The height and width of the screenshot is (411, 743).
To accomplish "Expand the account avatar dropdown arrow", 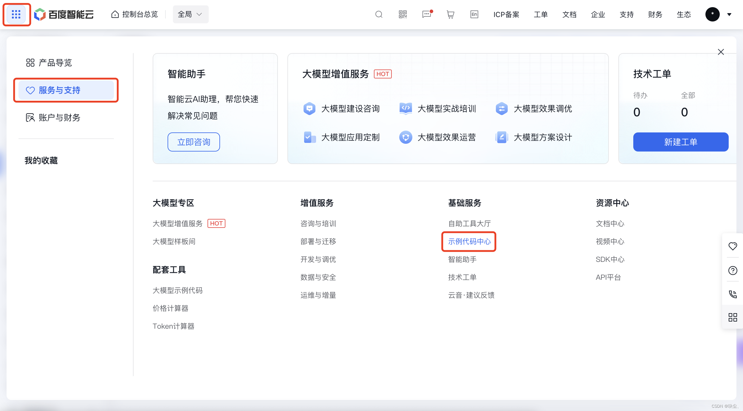I will [729, 14].
